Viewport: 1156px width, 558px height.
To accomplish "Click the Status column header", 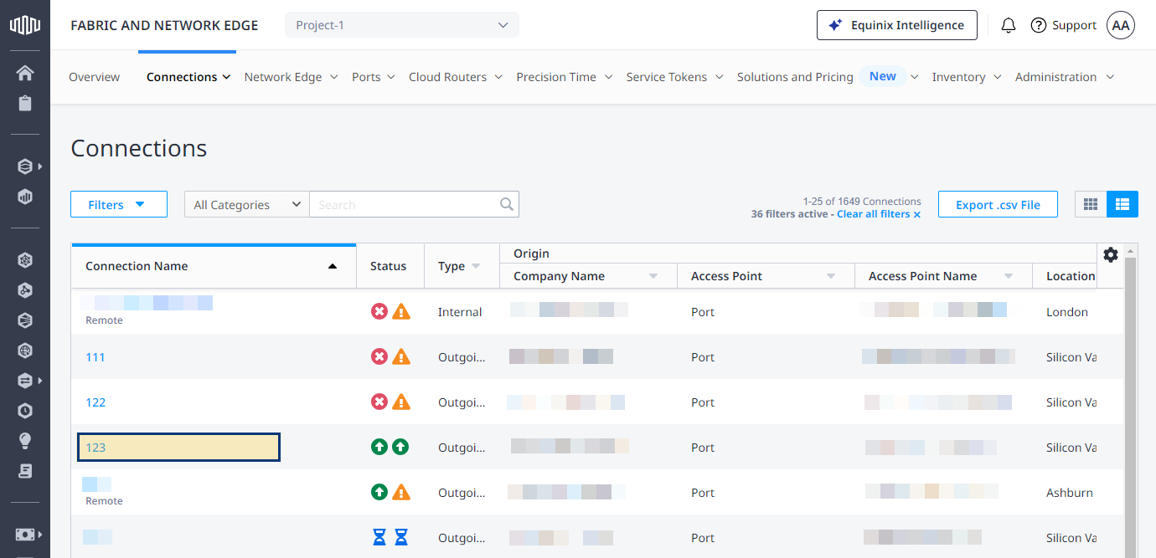I will [x=388, y=266].
